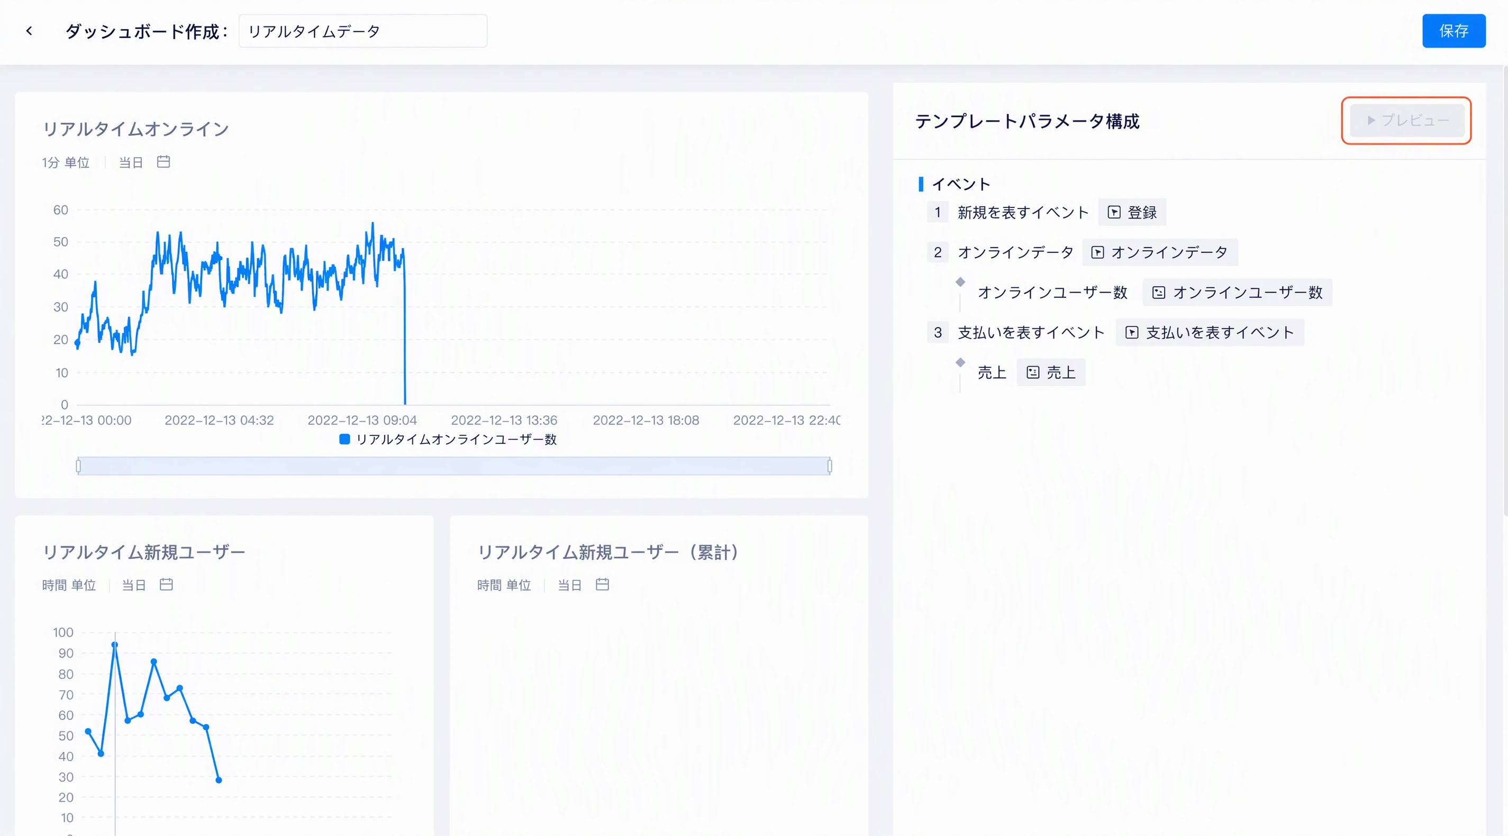The image size is (1508, 836).
Task: Click the dashboard name field リアルタイムデータ
Action: click(362, 31)
